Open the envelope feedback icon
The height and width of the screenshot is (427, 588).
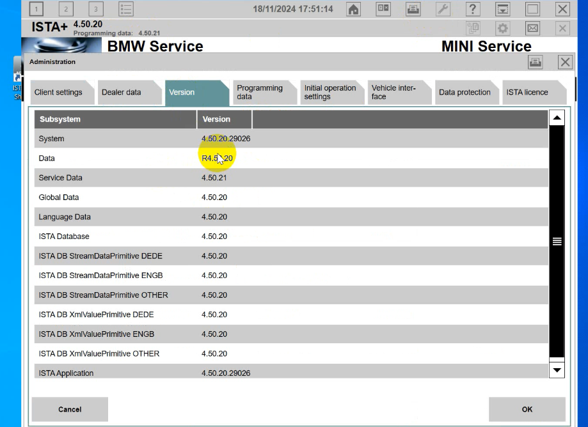click(532, 28)
